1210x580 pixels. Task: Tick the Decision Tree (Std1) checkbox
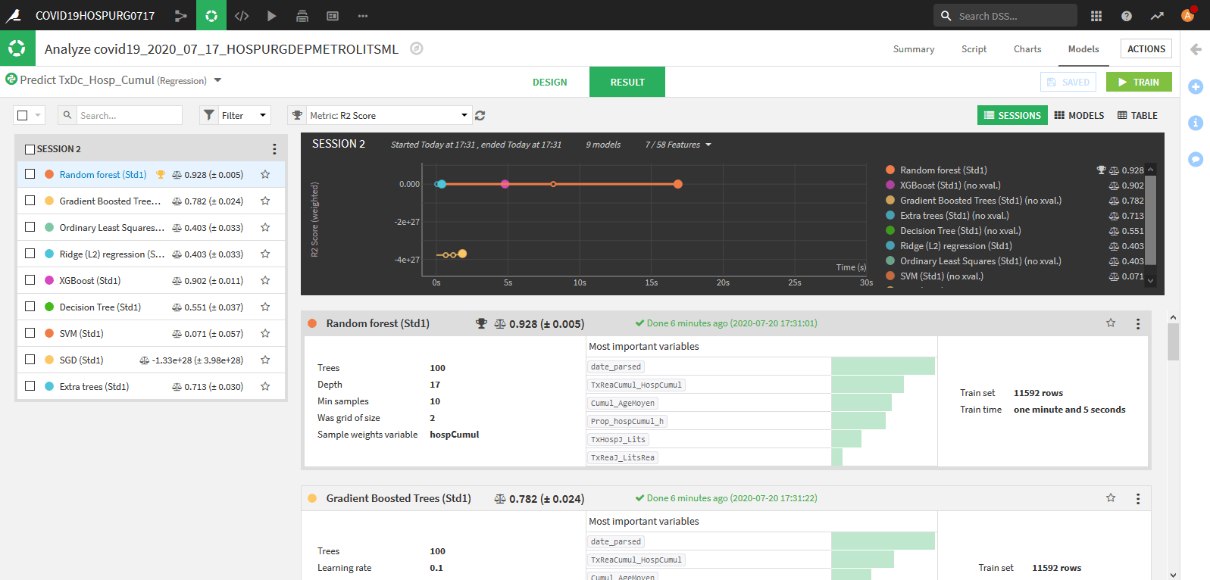pyautogui.click(x=30, y=307)
